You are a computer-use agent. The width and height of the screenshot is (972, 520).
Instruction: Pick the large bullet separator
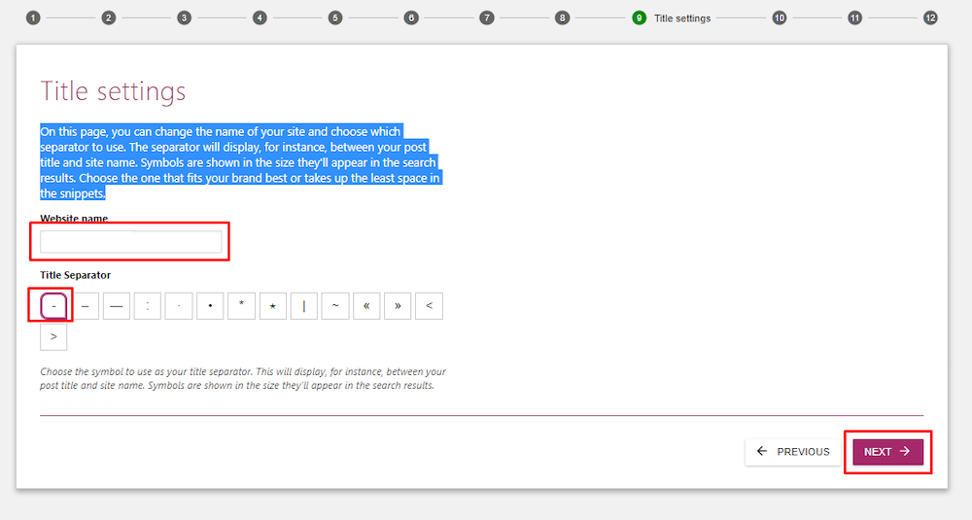210,306
